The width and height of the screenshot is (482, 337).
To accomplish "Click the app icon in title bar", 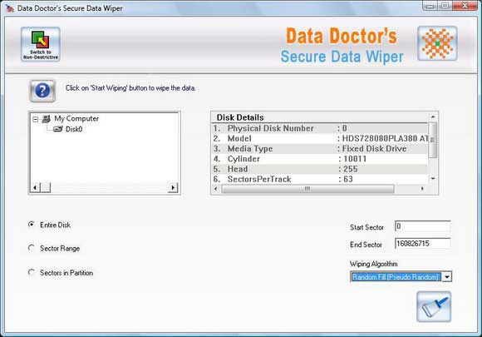I will [9, 8].
